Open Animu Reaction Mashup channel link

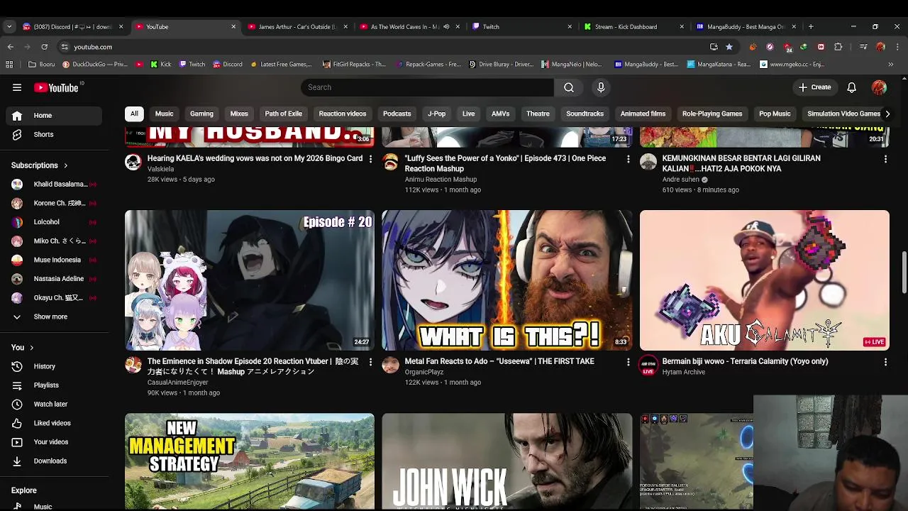click(x=441, y=180)
